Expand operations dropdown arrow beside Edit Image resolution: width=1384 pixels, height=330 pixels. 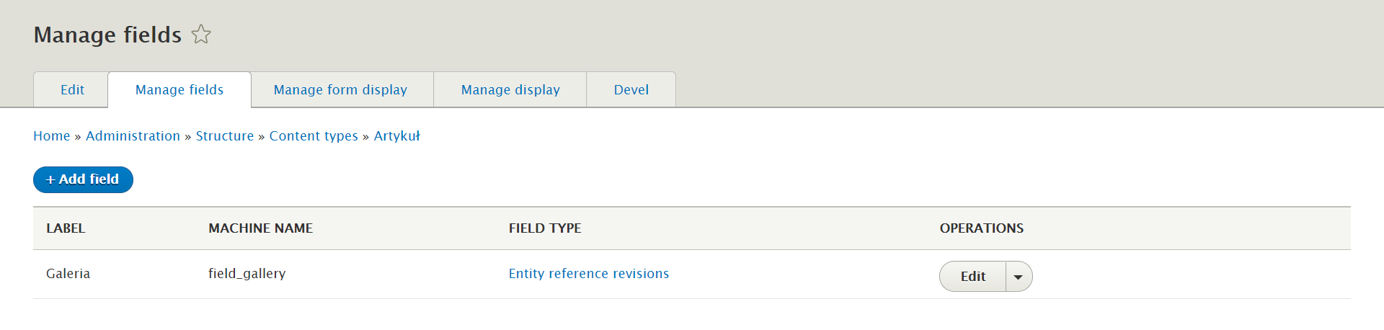(x=1019, y=277)
